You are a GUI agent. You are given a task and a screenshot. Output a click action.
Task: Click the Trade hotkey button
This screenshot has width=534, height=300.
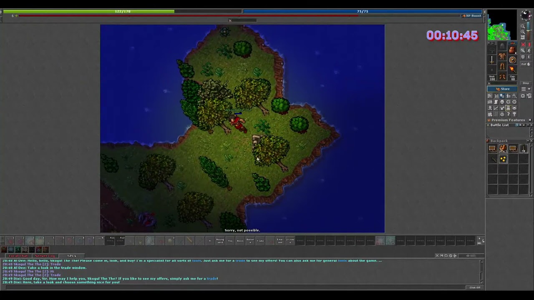[260, 240]
